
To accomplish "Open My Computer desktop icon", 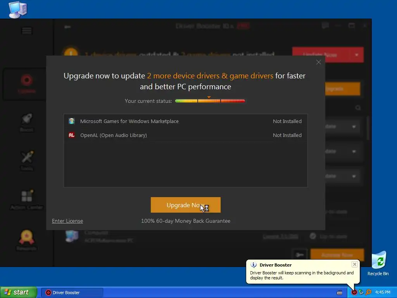I will coord(18,10).
